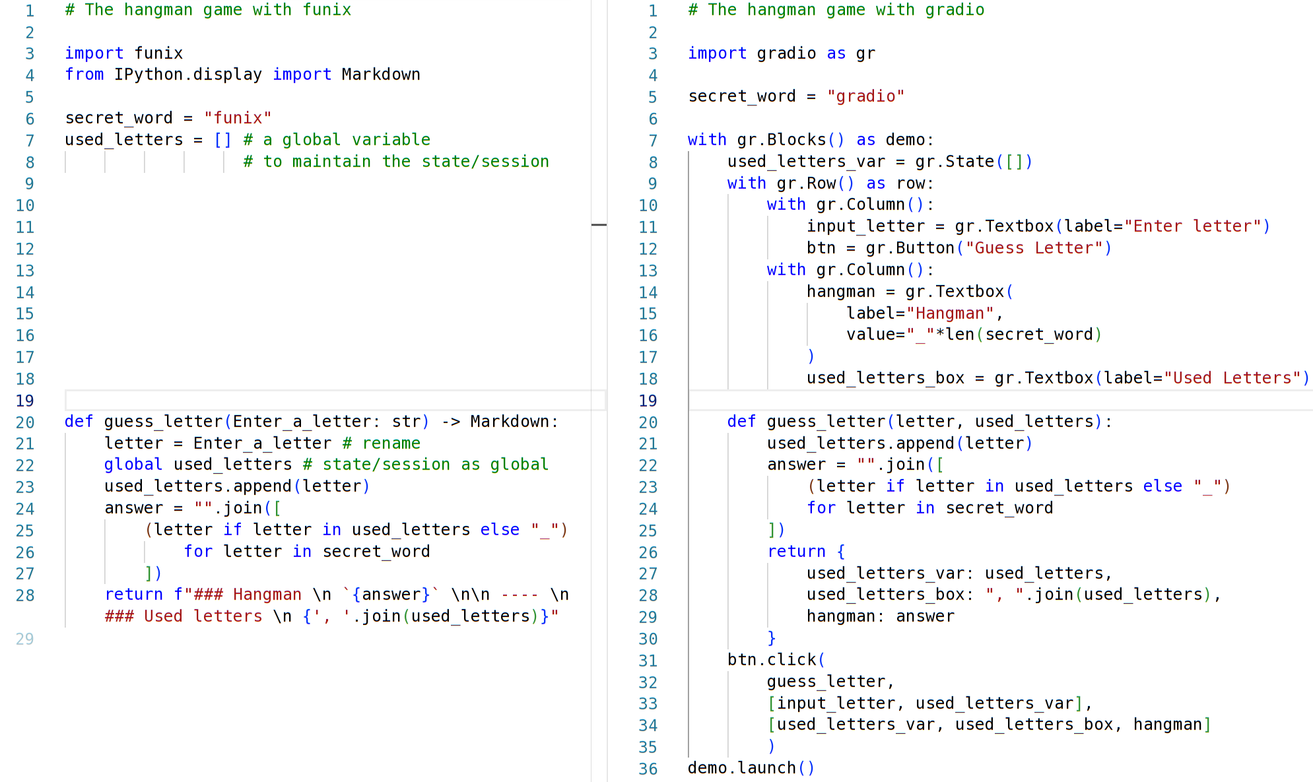
Task: Click the "funix" string value
Action: coord(237,118)
